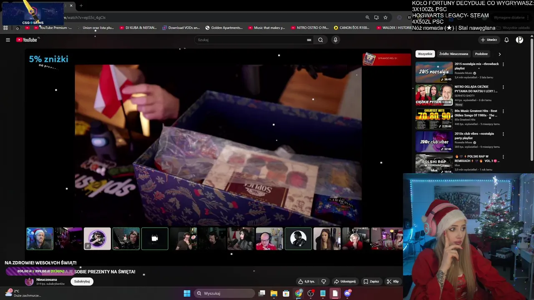The height and width of the screenshot is (300, 534).
Task: Open the Nieuczesana channel avatar
Action: [x=29, y=282]
